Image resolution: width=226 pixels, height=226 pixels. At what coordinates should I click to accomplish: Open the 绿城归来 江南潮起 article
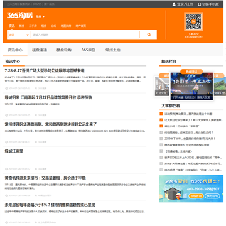pos(48,97)
